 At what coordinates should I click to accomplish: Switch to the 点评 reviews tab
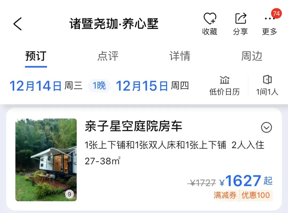(108, 56)
